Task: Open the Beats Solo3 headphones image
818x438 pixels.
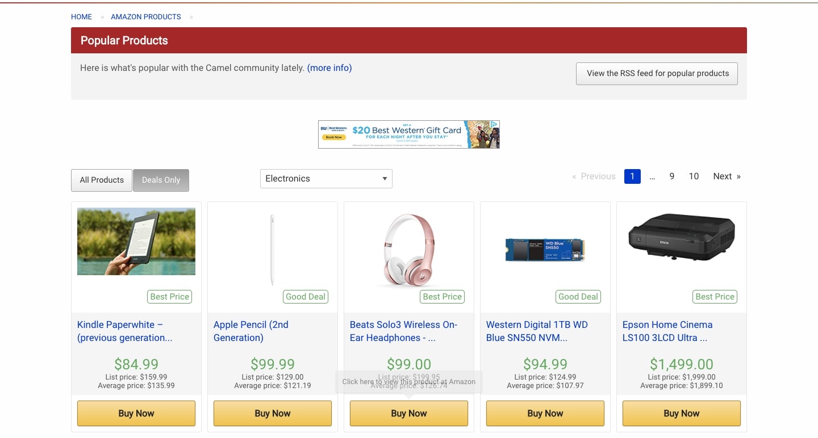Action: click(x=409, y=250)
